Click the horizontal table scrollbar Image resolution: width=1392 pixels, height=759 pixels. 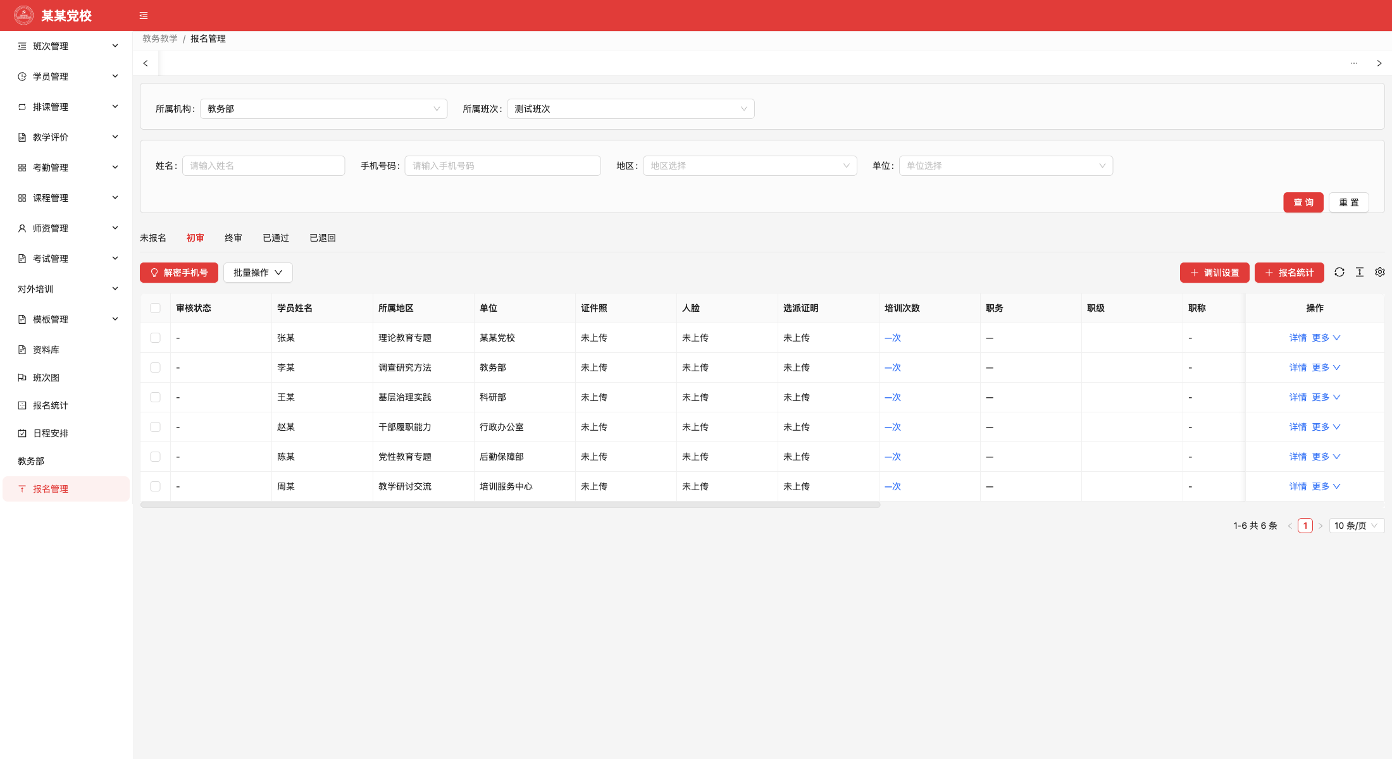pos(510,505)
